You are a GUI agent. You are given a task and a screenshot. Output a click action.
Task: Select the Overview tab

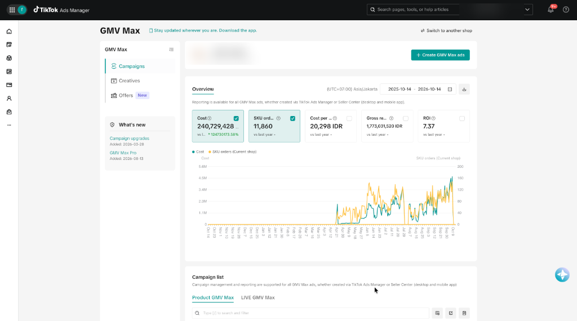click(x=203, y=89)
